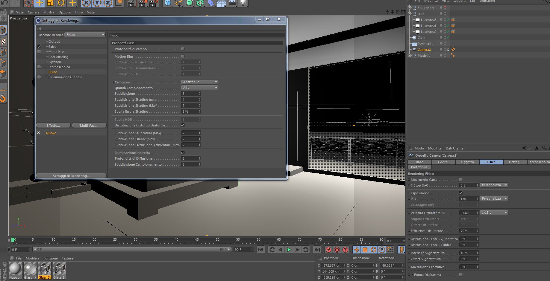
Task: Click the undo arrow icon
Action: point(4,3)
